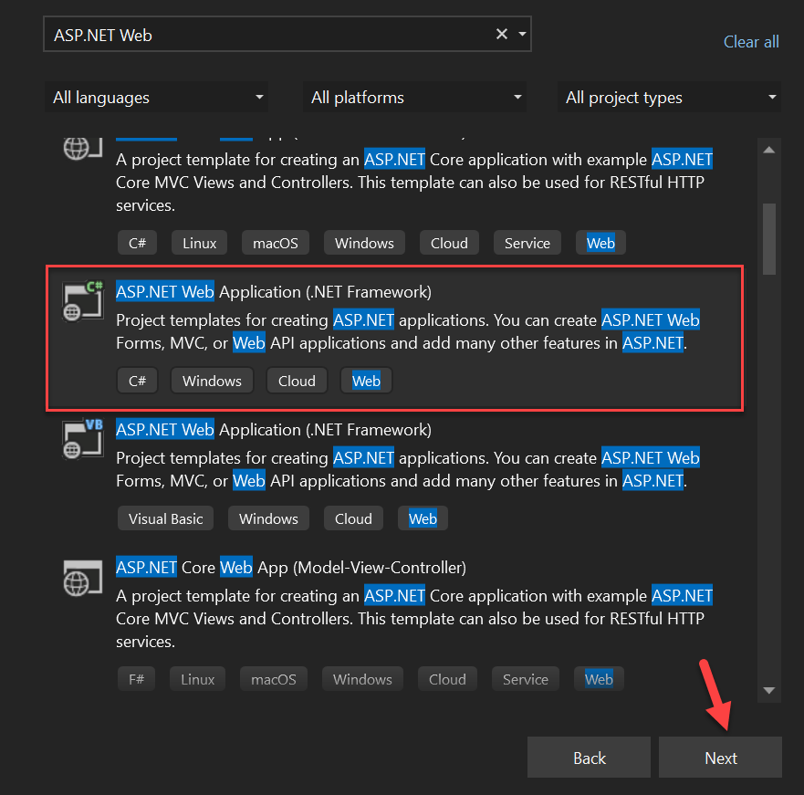Click the F# MVC template description text
The width and height of the screenshot is (804, 795).
tap(414, 619)
